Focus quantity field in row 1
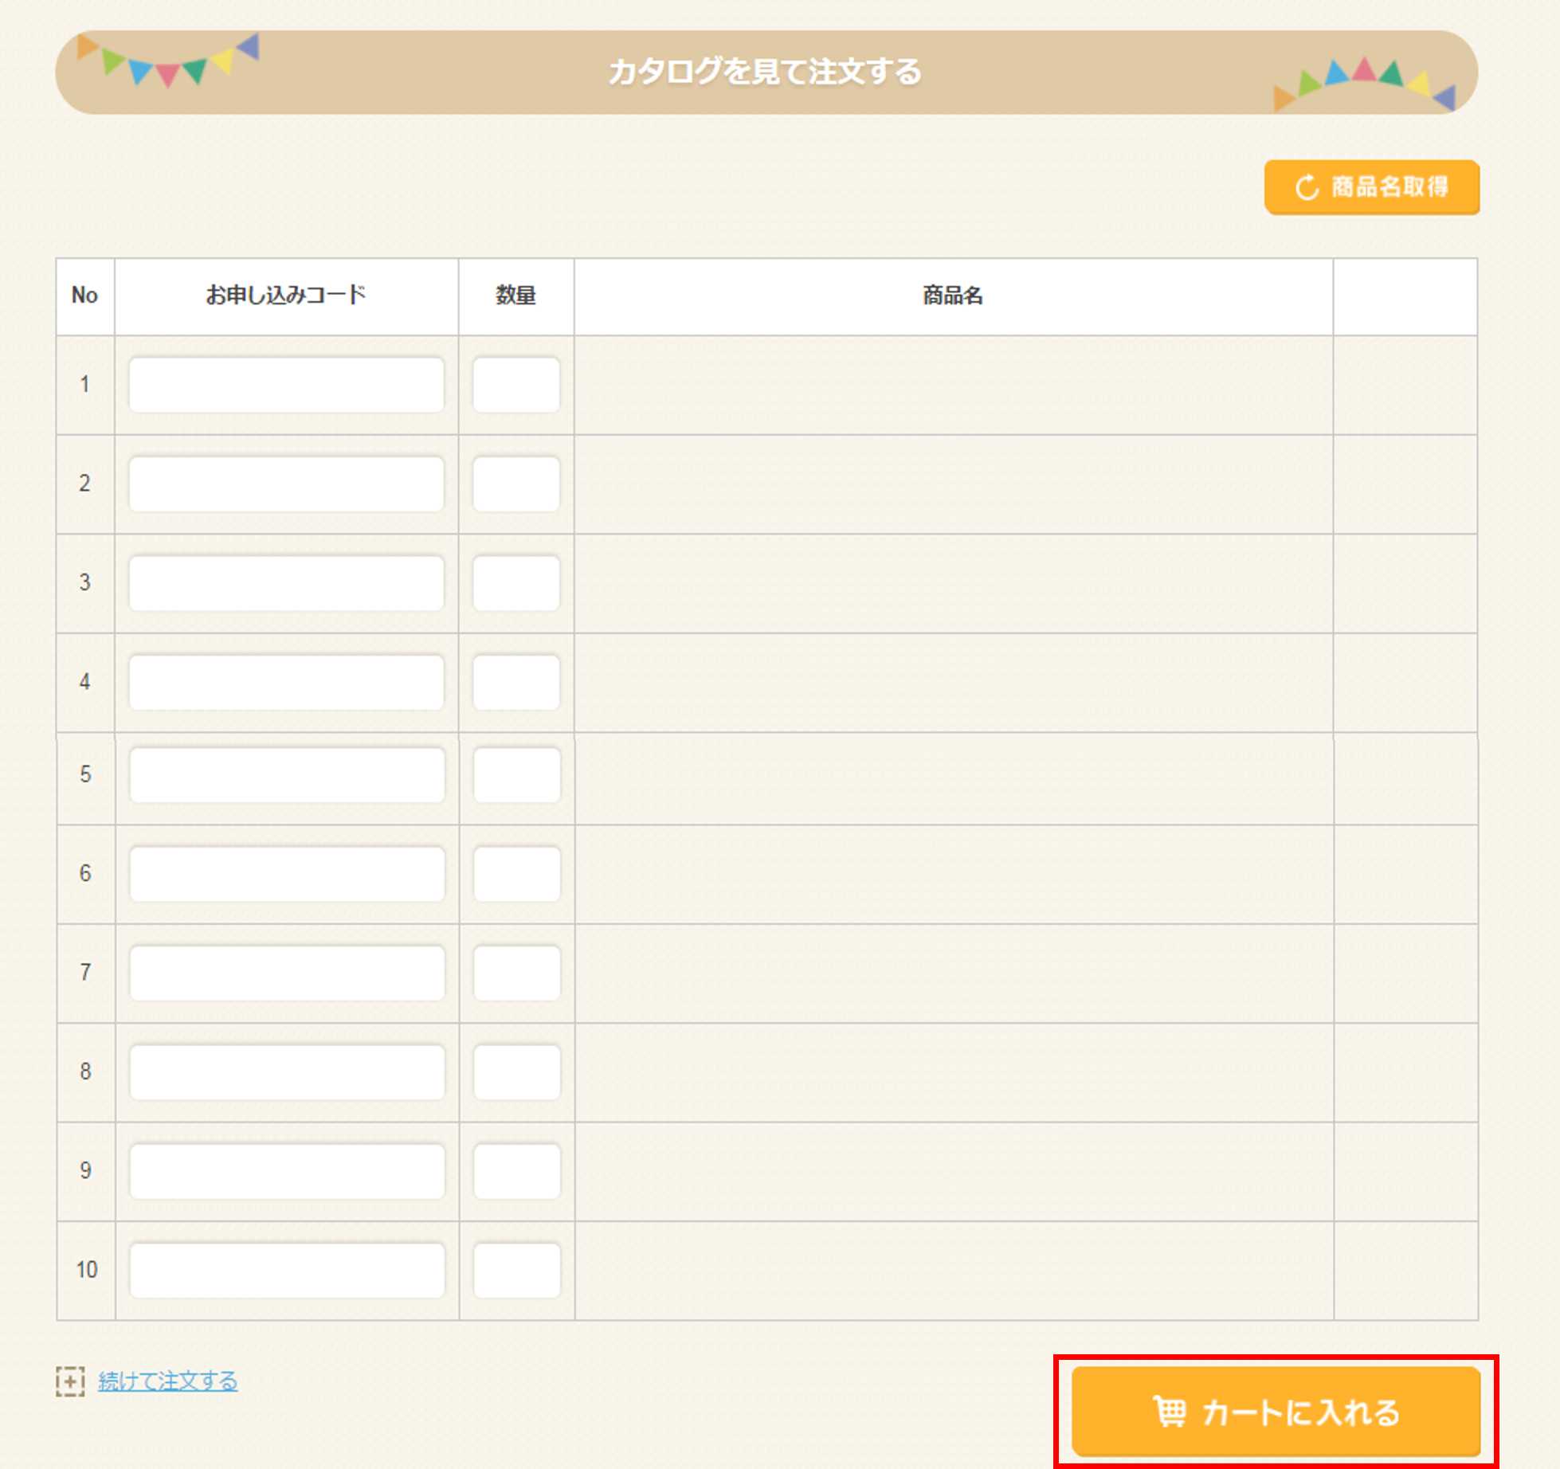The image size is (1560, 1469). [516, 385]
